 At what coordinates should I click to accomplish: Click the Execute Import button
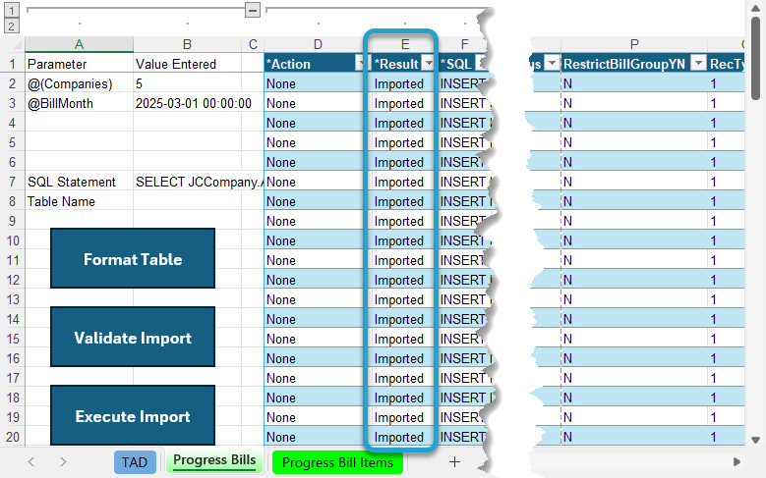[x=133, y=415]
